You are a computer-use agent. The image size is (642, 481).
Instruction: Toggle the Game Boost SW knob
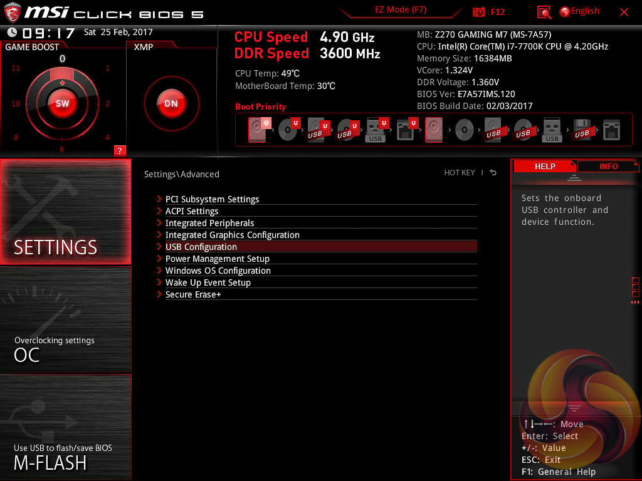pyautogui.click(x=62, y=103)
